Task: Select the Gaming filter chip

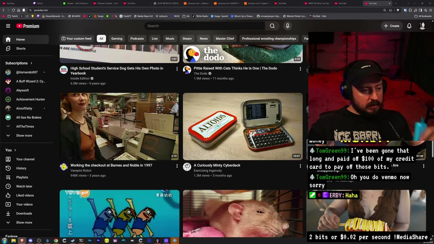Action: (117, 39)
